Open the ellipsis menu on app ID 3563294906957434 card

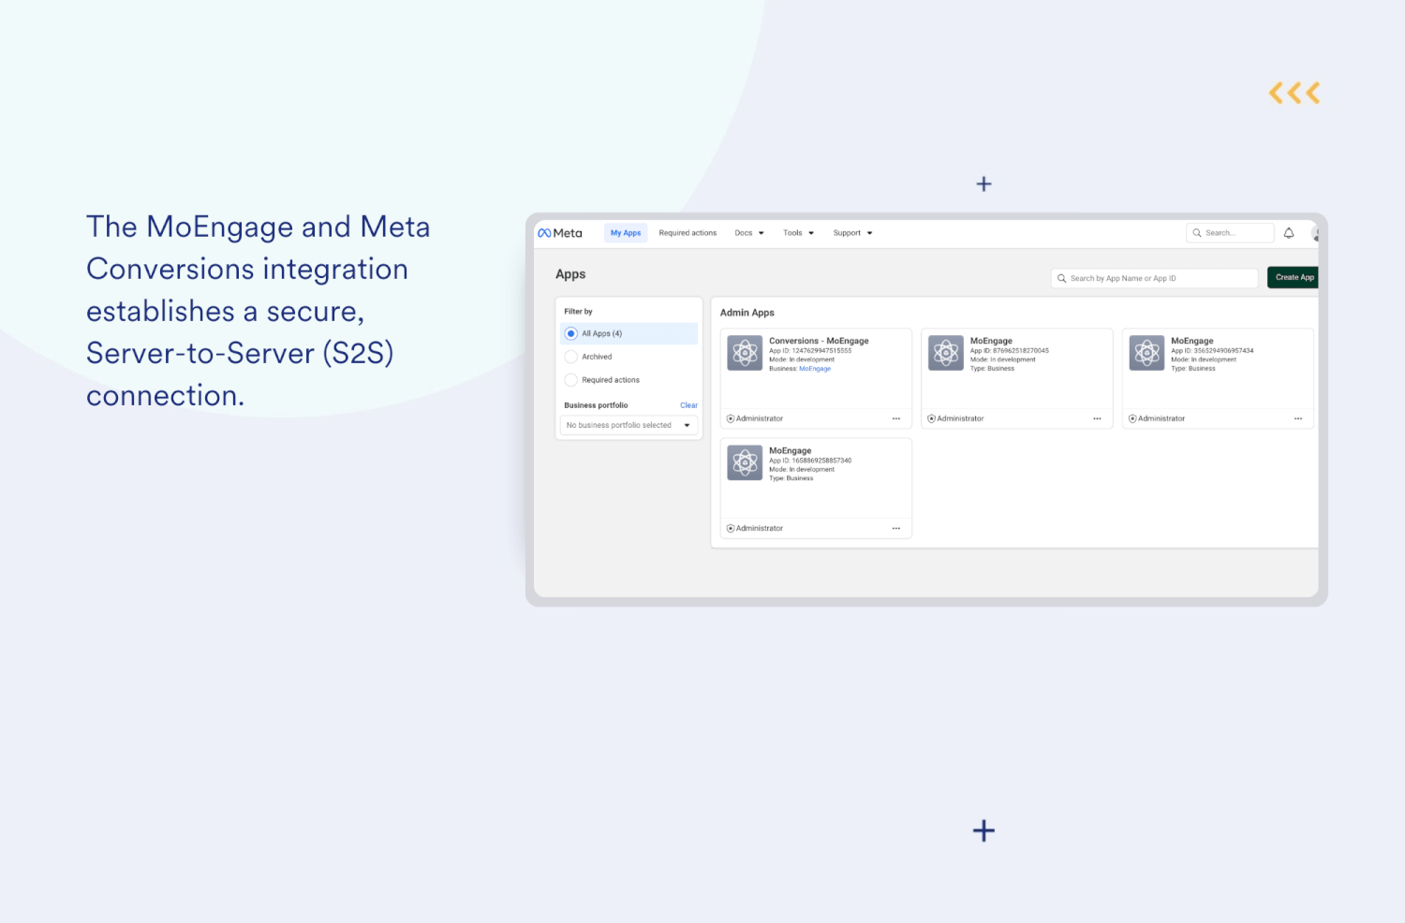tap(1297, 418)
